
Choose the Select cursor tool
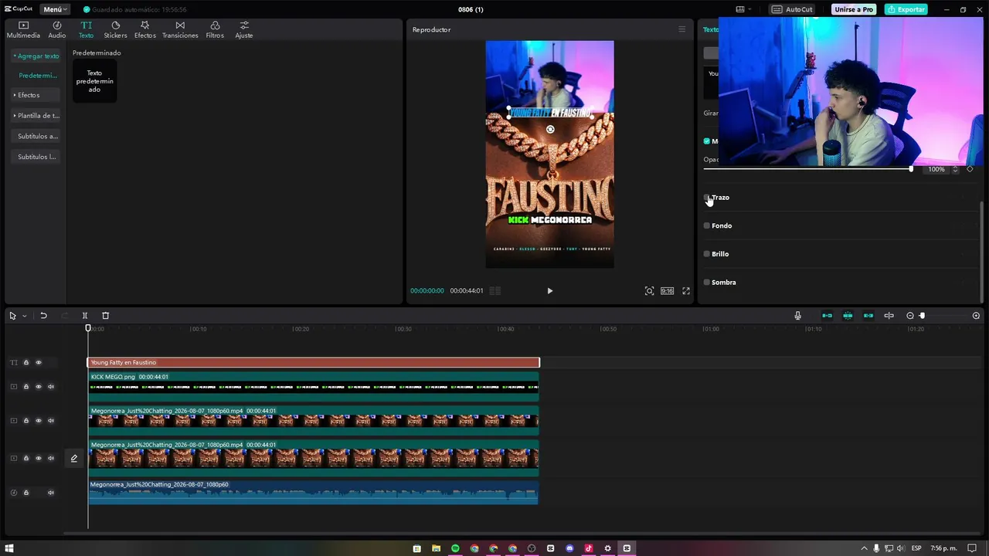12,316
